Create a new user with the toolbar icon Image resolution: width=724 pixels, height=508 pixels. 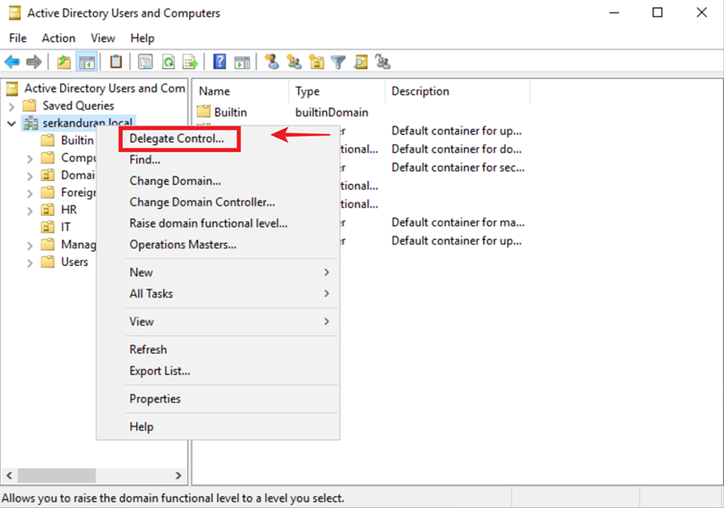pos(271,62)
